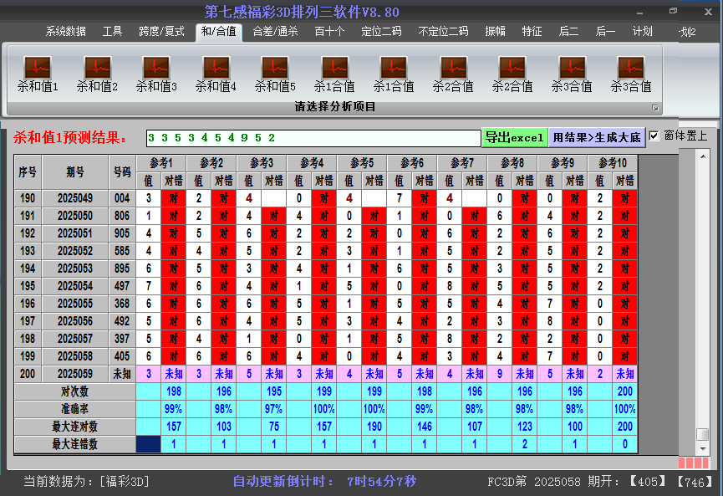This screenshot has height=496, width=723.
Task: Select the 杀和值3 analysis icon
Action: coord(156,74)
